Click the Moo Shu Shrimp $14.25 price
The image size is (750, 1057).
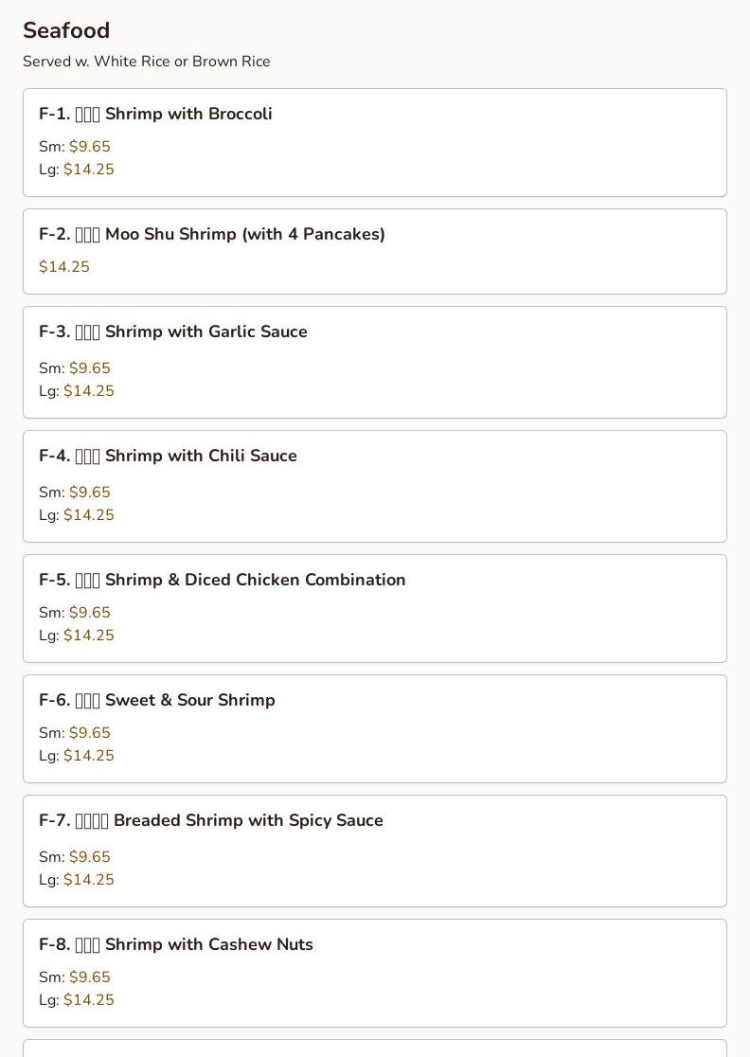coord(64,266)
